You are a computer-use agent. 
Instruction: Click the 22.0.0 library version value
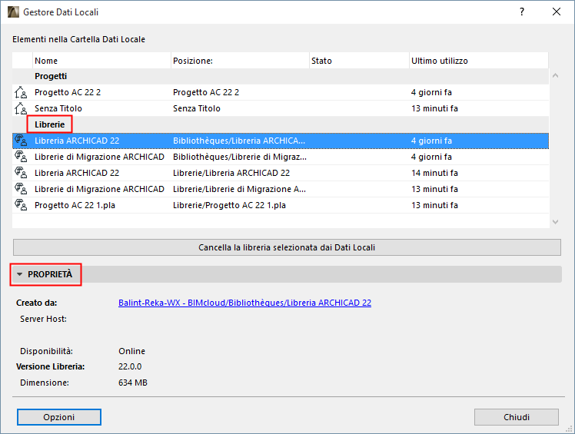coord(130,366)
